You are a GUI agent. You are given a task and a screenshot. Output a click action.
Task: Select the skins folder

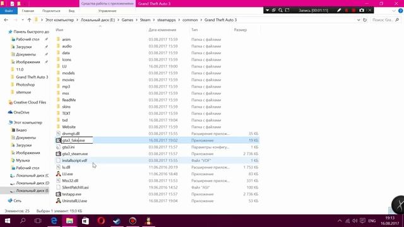point(66,107)
